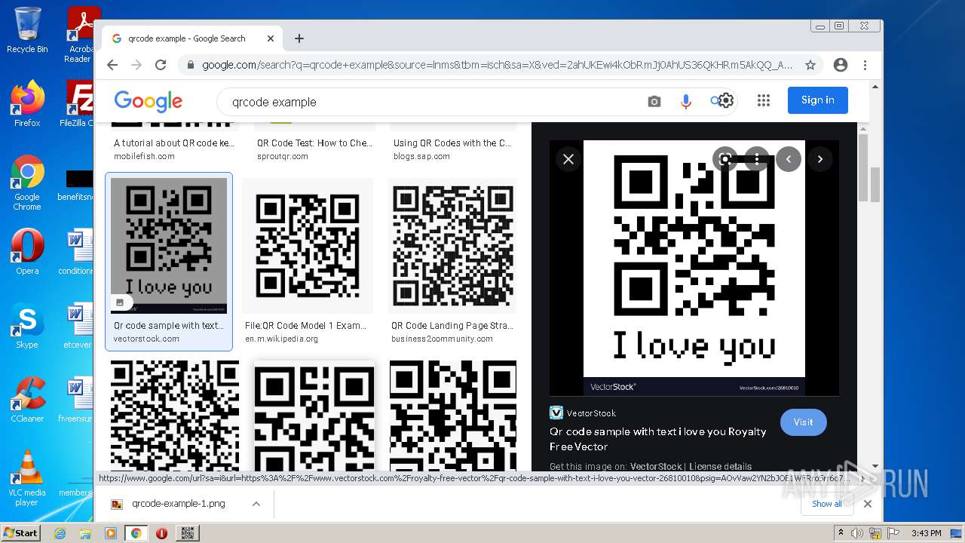965x543 pixels.
Task: Close the image preview panel
Action: (568, 159)
